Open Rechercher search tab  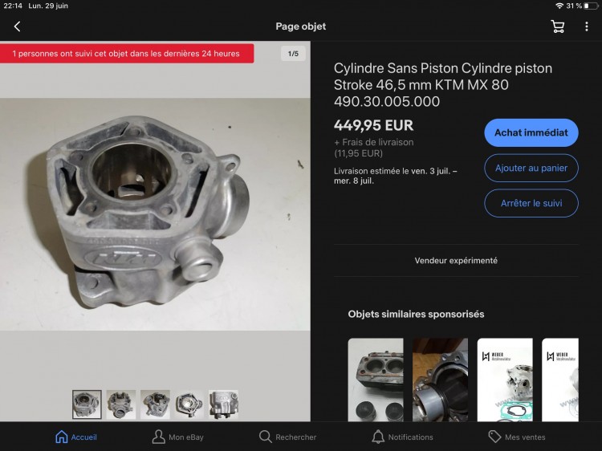coord(287,437)
